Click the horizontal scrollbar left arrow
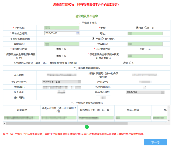Screen dimensions: 175x152 pyautogui.click(x=5, y=123)
